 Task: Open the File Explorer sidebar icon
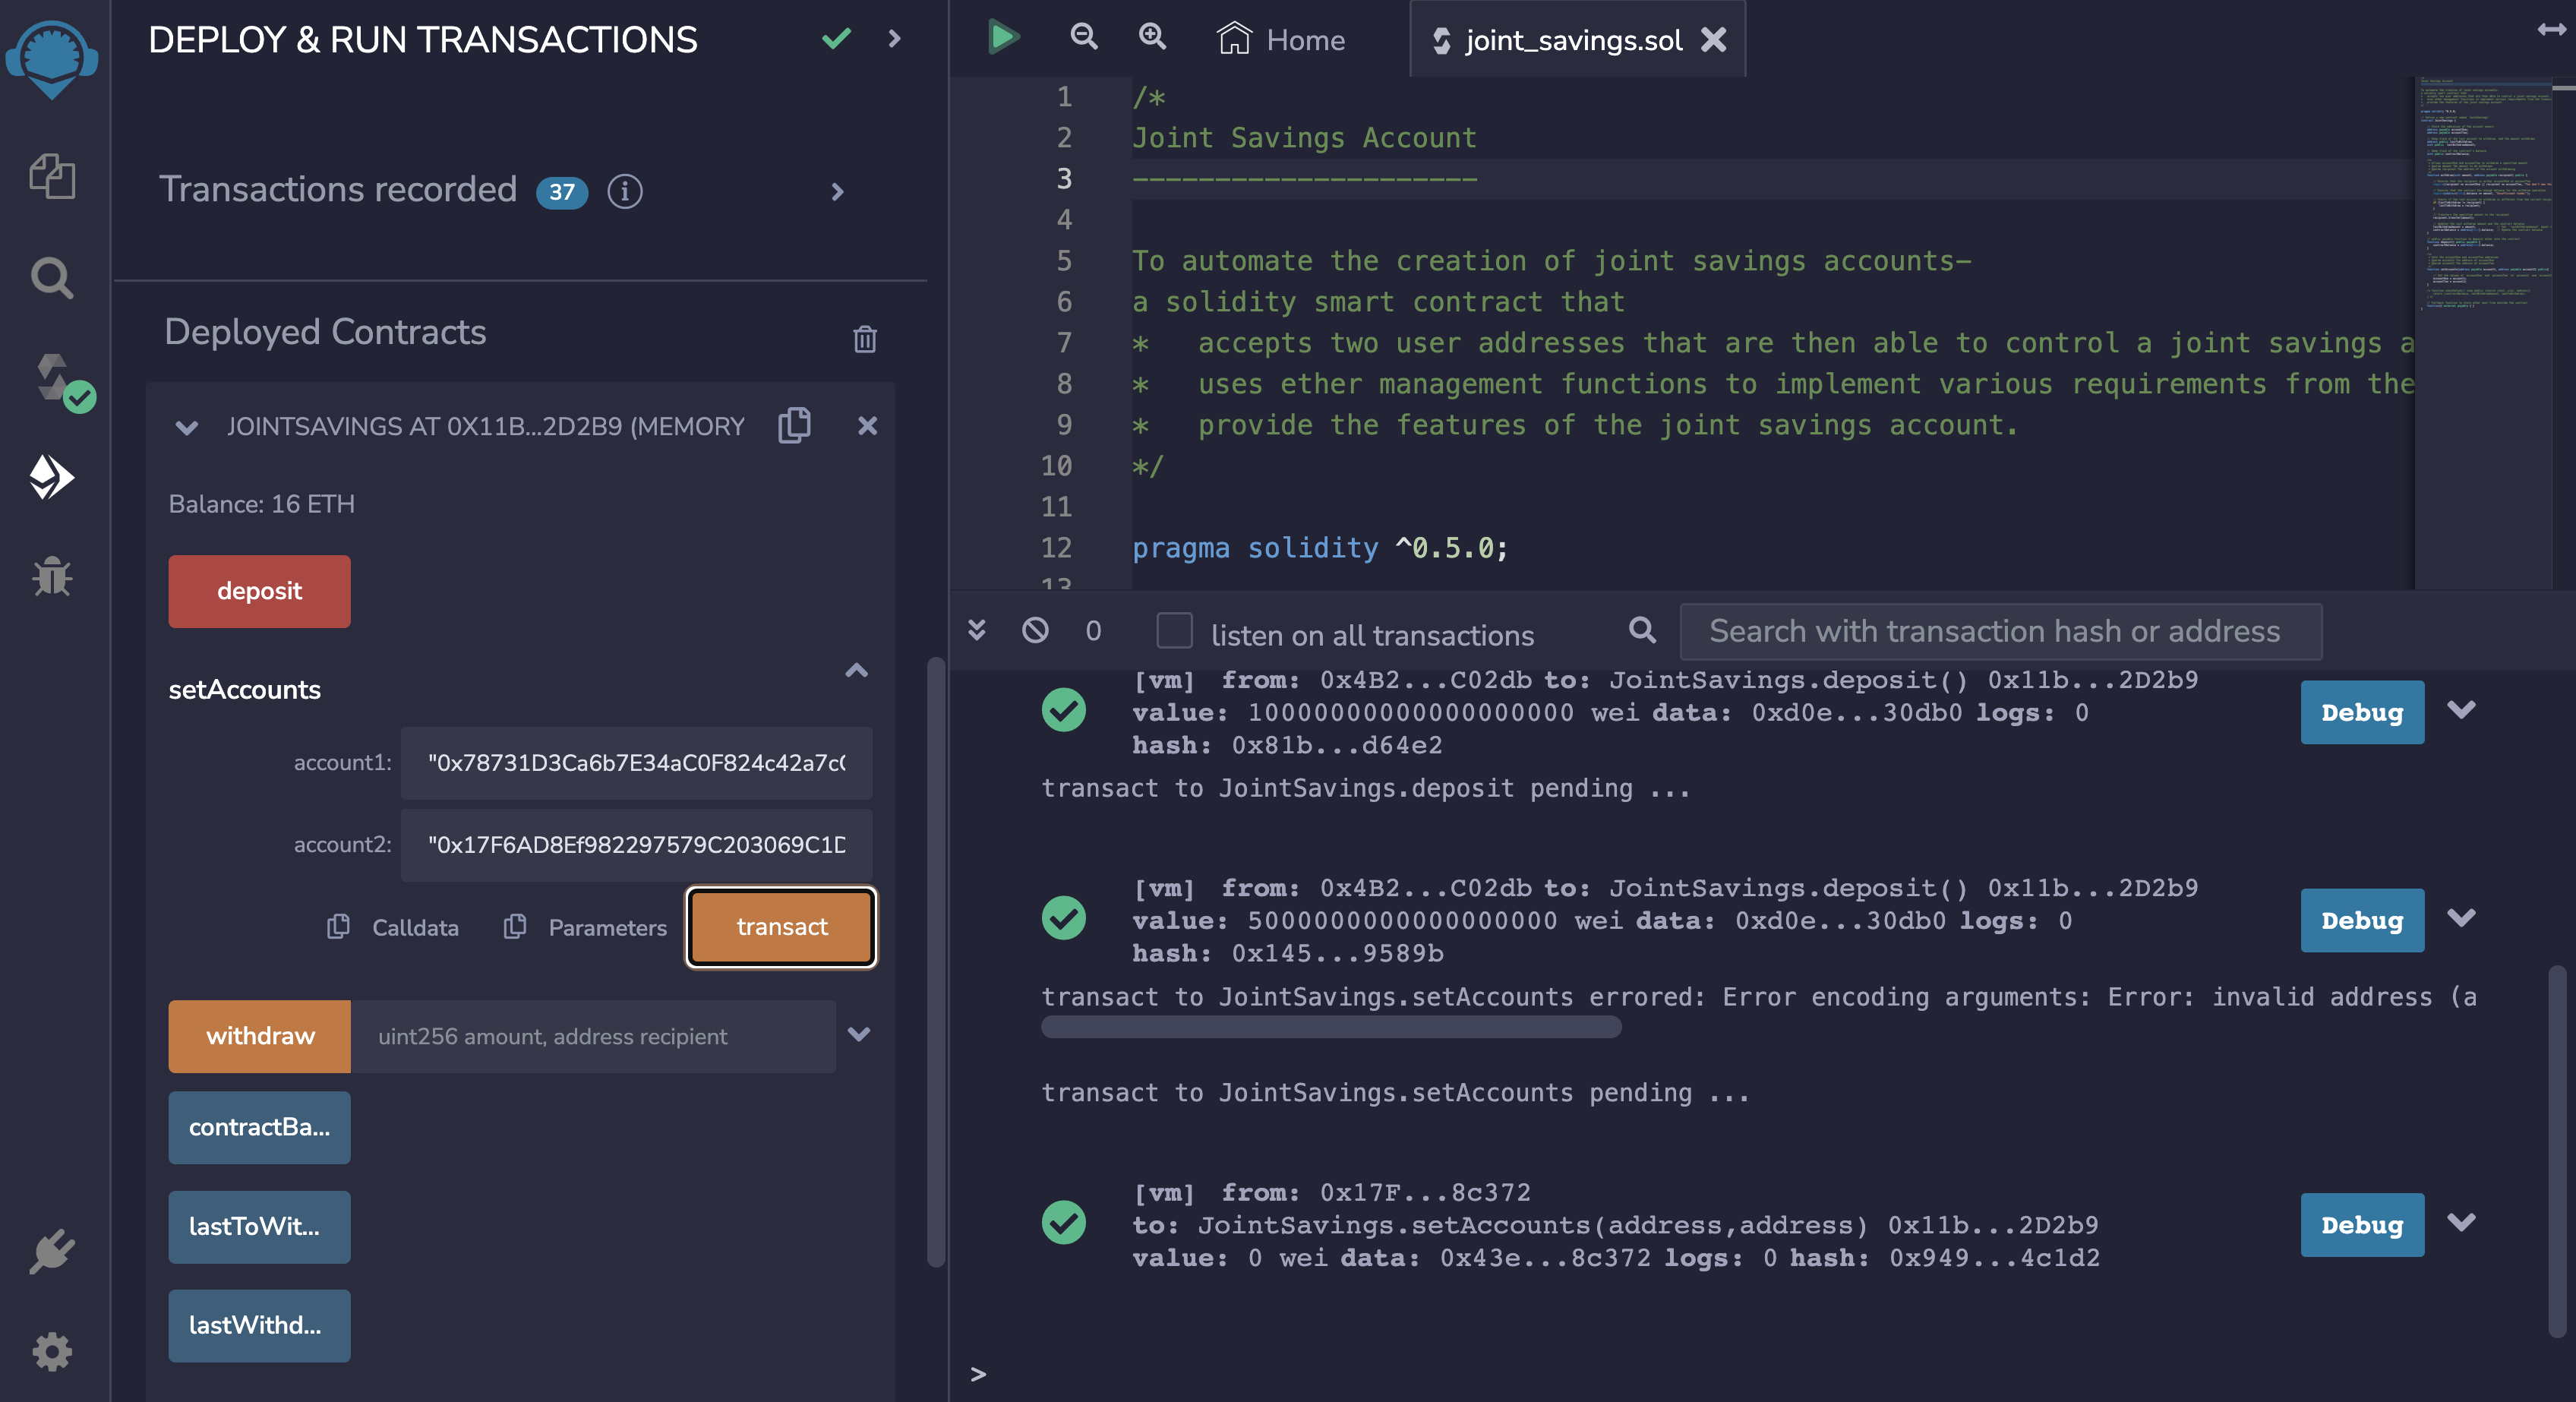coord(52,177)
